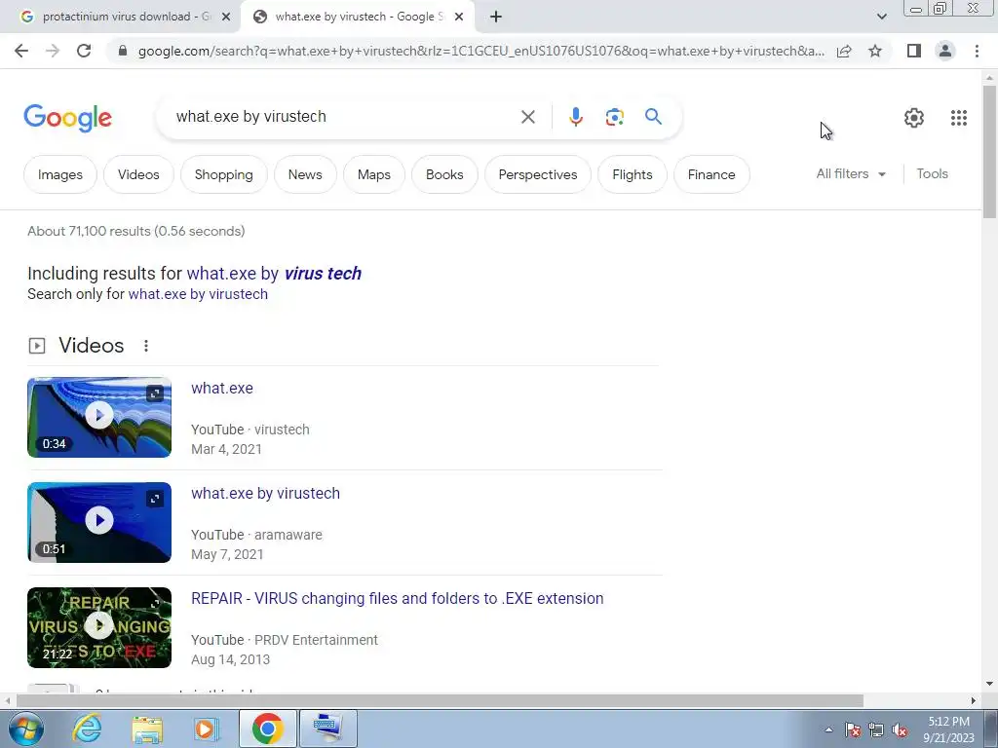
Task: Filter results by Videos chip
Action: [x=138, y=174]
